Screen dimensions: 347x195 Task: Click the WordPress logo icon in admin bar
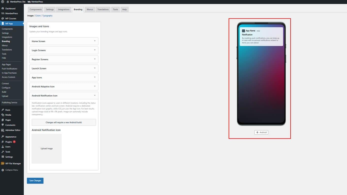3,2
